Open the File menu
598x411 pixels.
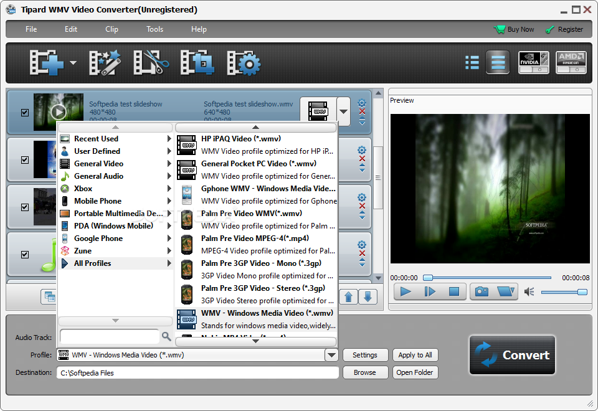pyautogui.click(x=31, y=29)
